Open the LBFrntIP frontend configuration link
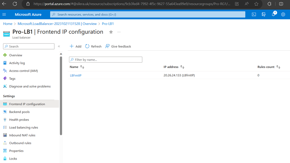 [76, 75]
